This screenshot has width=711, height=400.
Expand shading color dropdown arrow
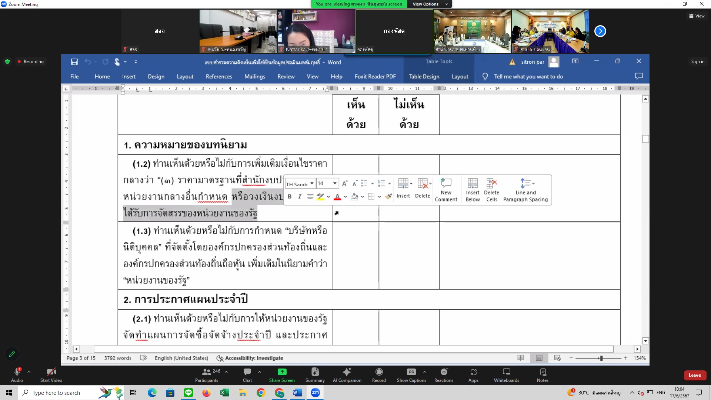pyautogui.click(x=362, y=197)
